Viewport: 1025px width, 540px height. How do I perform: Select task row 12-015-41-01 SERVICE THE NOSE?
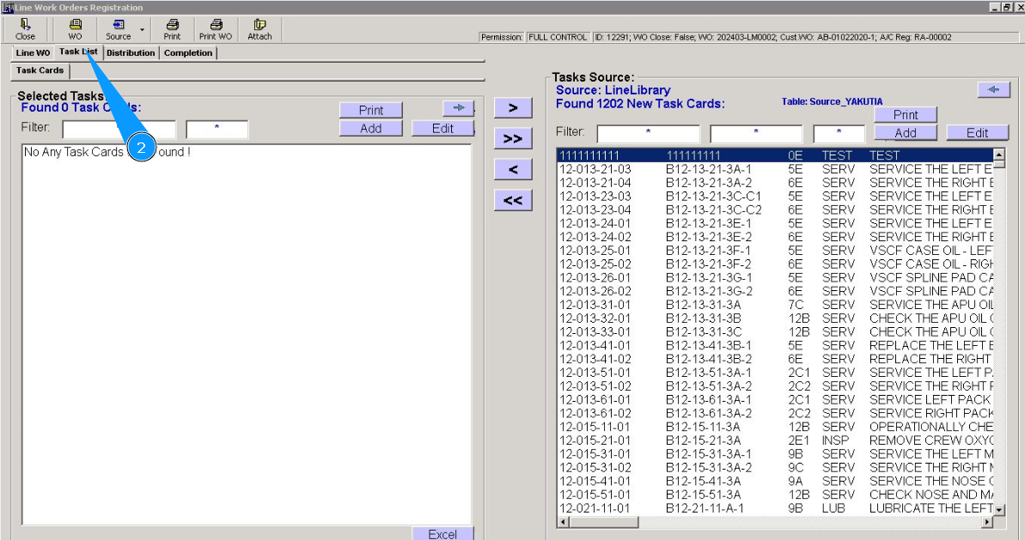point(775,482)
